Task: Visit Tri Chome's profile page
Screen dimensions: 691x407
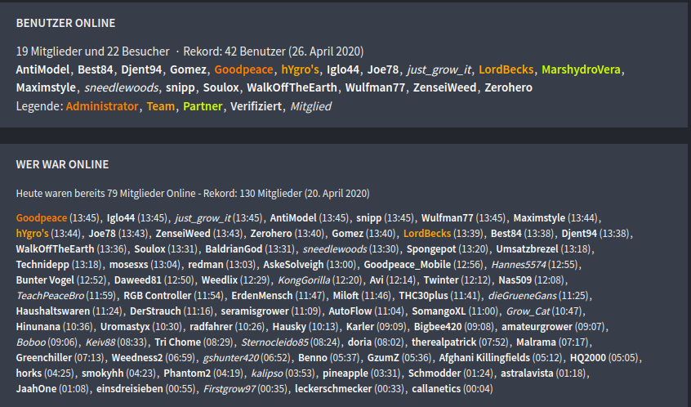Action: coord(178,342)
